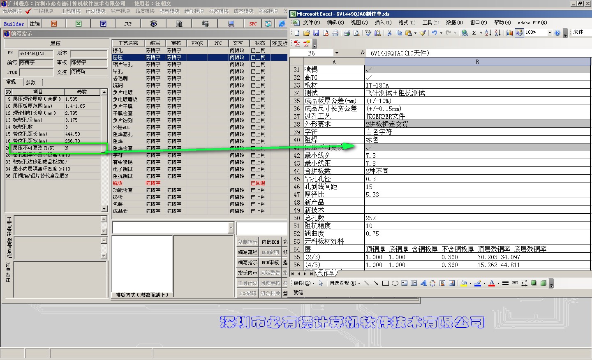Click the Save icon in Excel toolbar
Image resolution: width=592 pixels, height=360 pixels.
coord(316,33)
